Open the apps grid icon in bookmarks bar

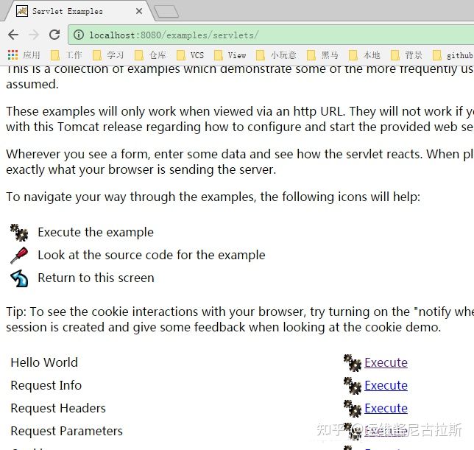pyautogui.click(x=13, y=55)
